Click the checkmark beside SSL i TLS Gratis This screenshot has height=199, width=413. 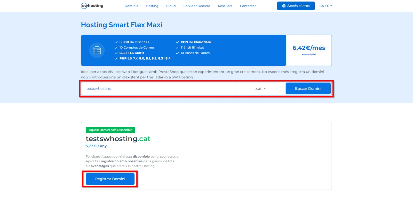[116, 53]
